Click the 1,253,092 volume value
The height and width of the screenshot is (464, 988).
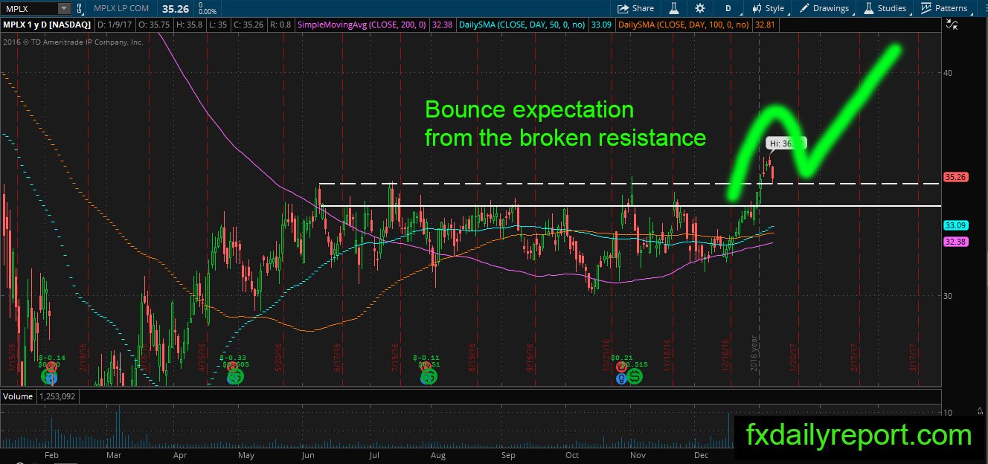coord(57,397)
